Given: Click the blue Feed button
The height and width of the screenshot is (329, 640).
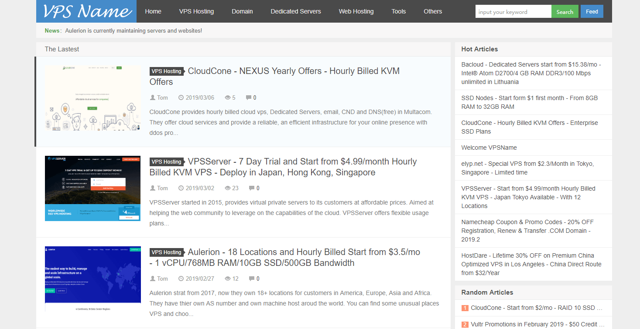Looking at the screenshot, I should [x=592, y=12].
